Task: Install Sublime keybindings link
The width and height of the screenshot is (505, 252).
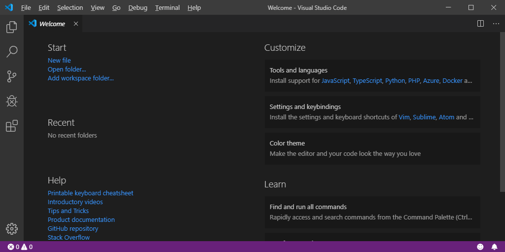Action: pyautogui.click(x=424, y=117)
